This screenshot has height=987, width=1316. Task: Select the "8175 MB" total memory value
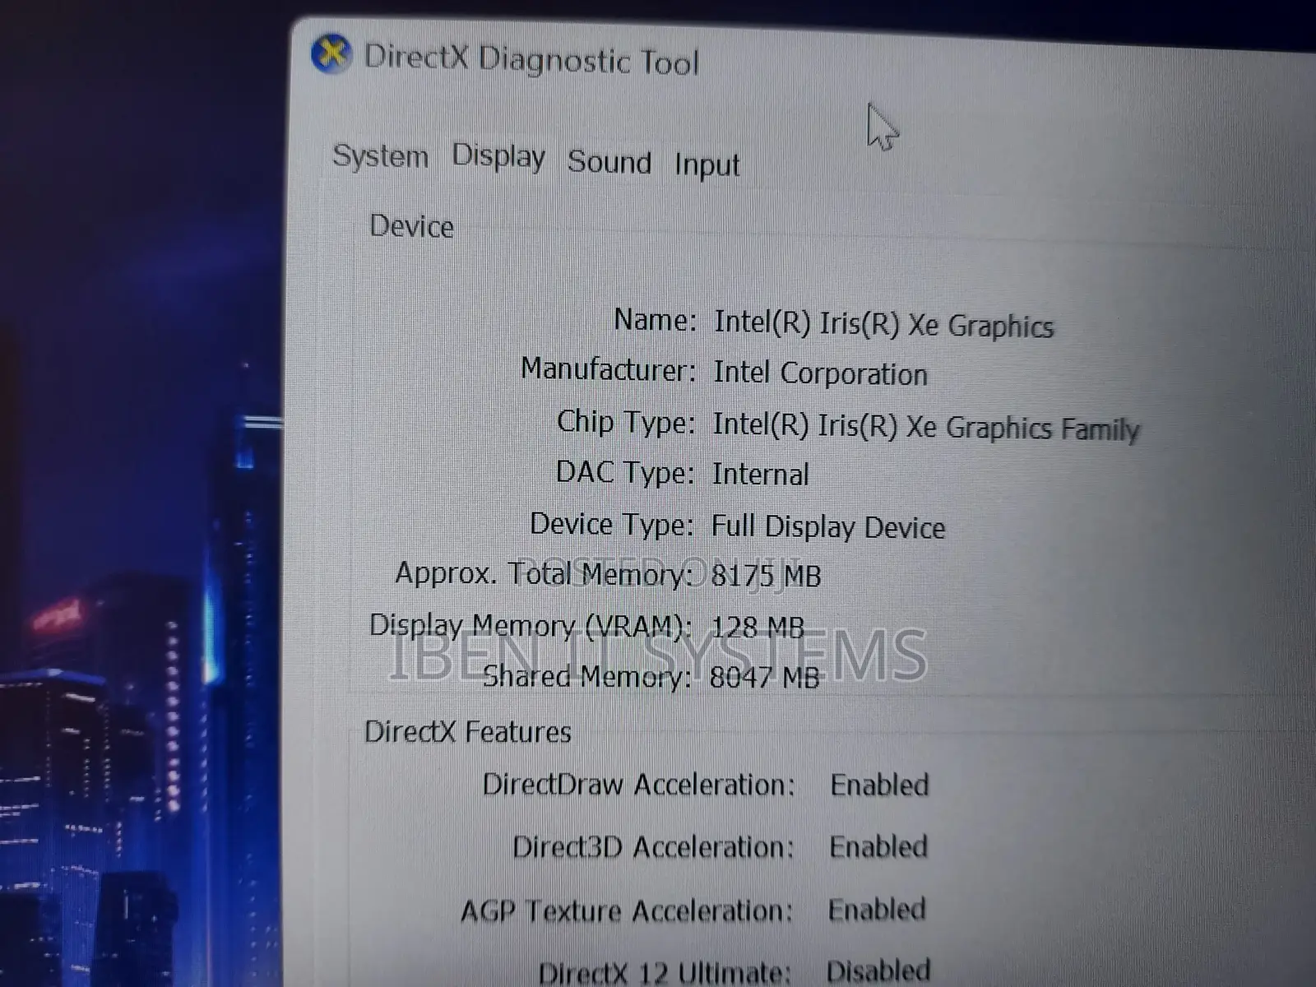click(766, 576)
